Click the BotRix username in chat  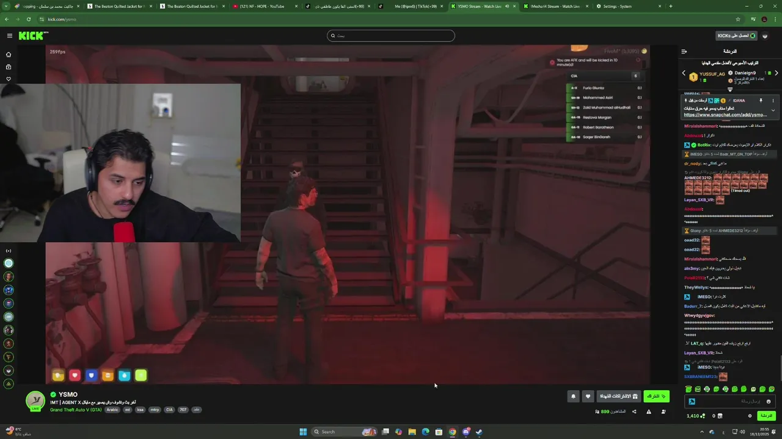pos(704,145)
